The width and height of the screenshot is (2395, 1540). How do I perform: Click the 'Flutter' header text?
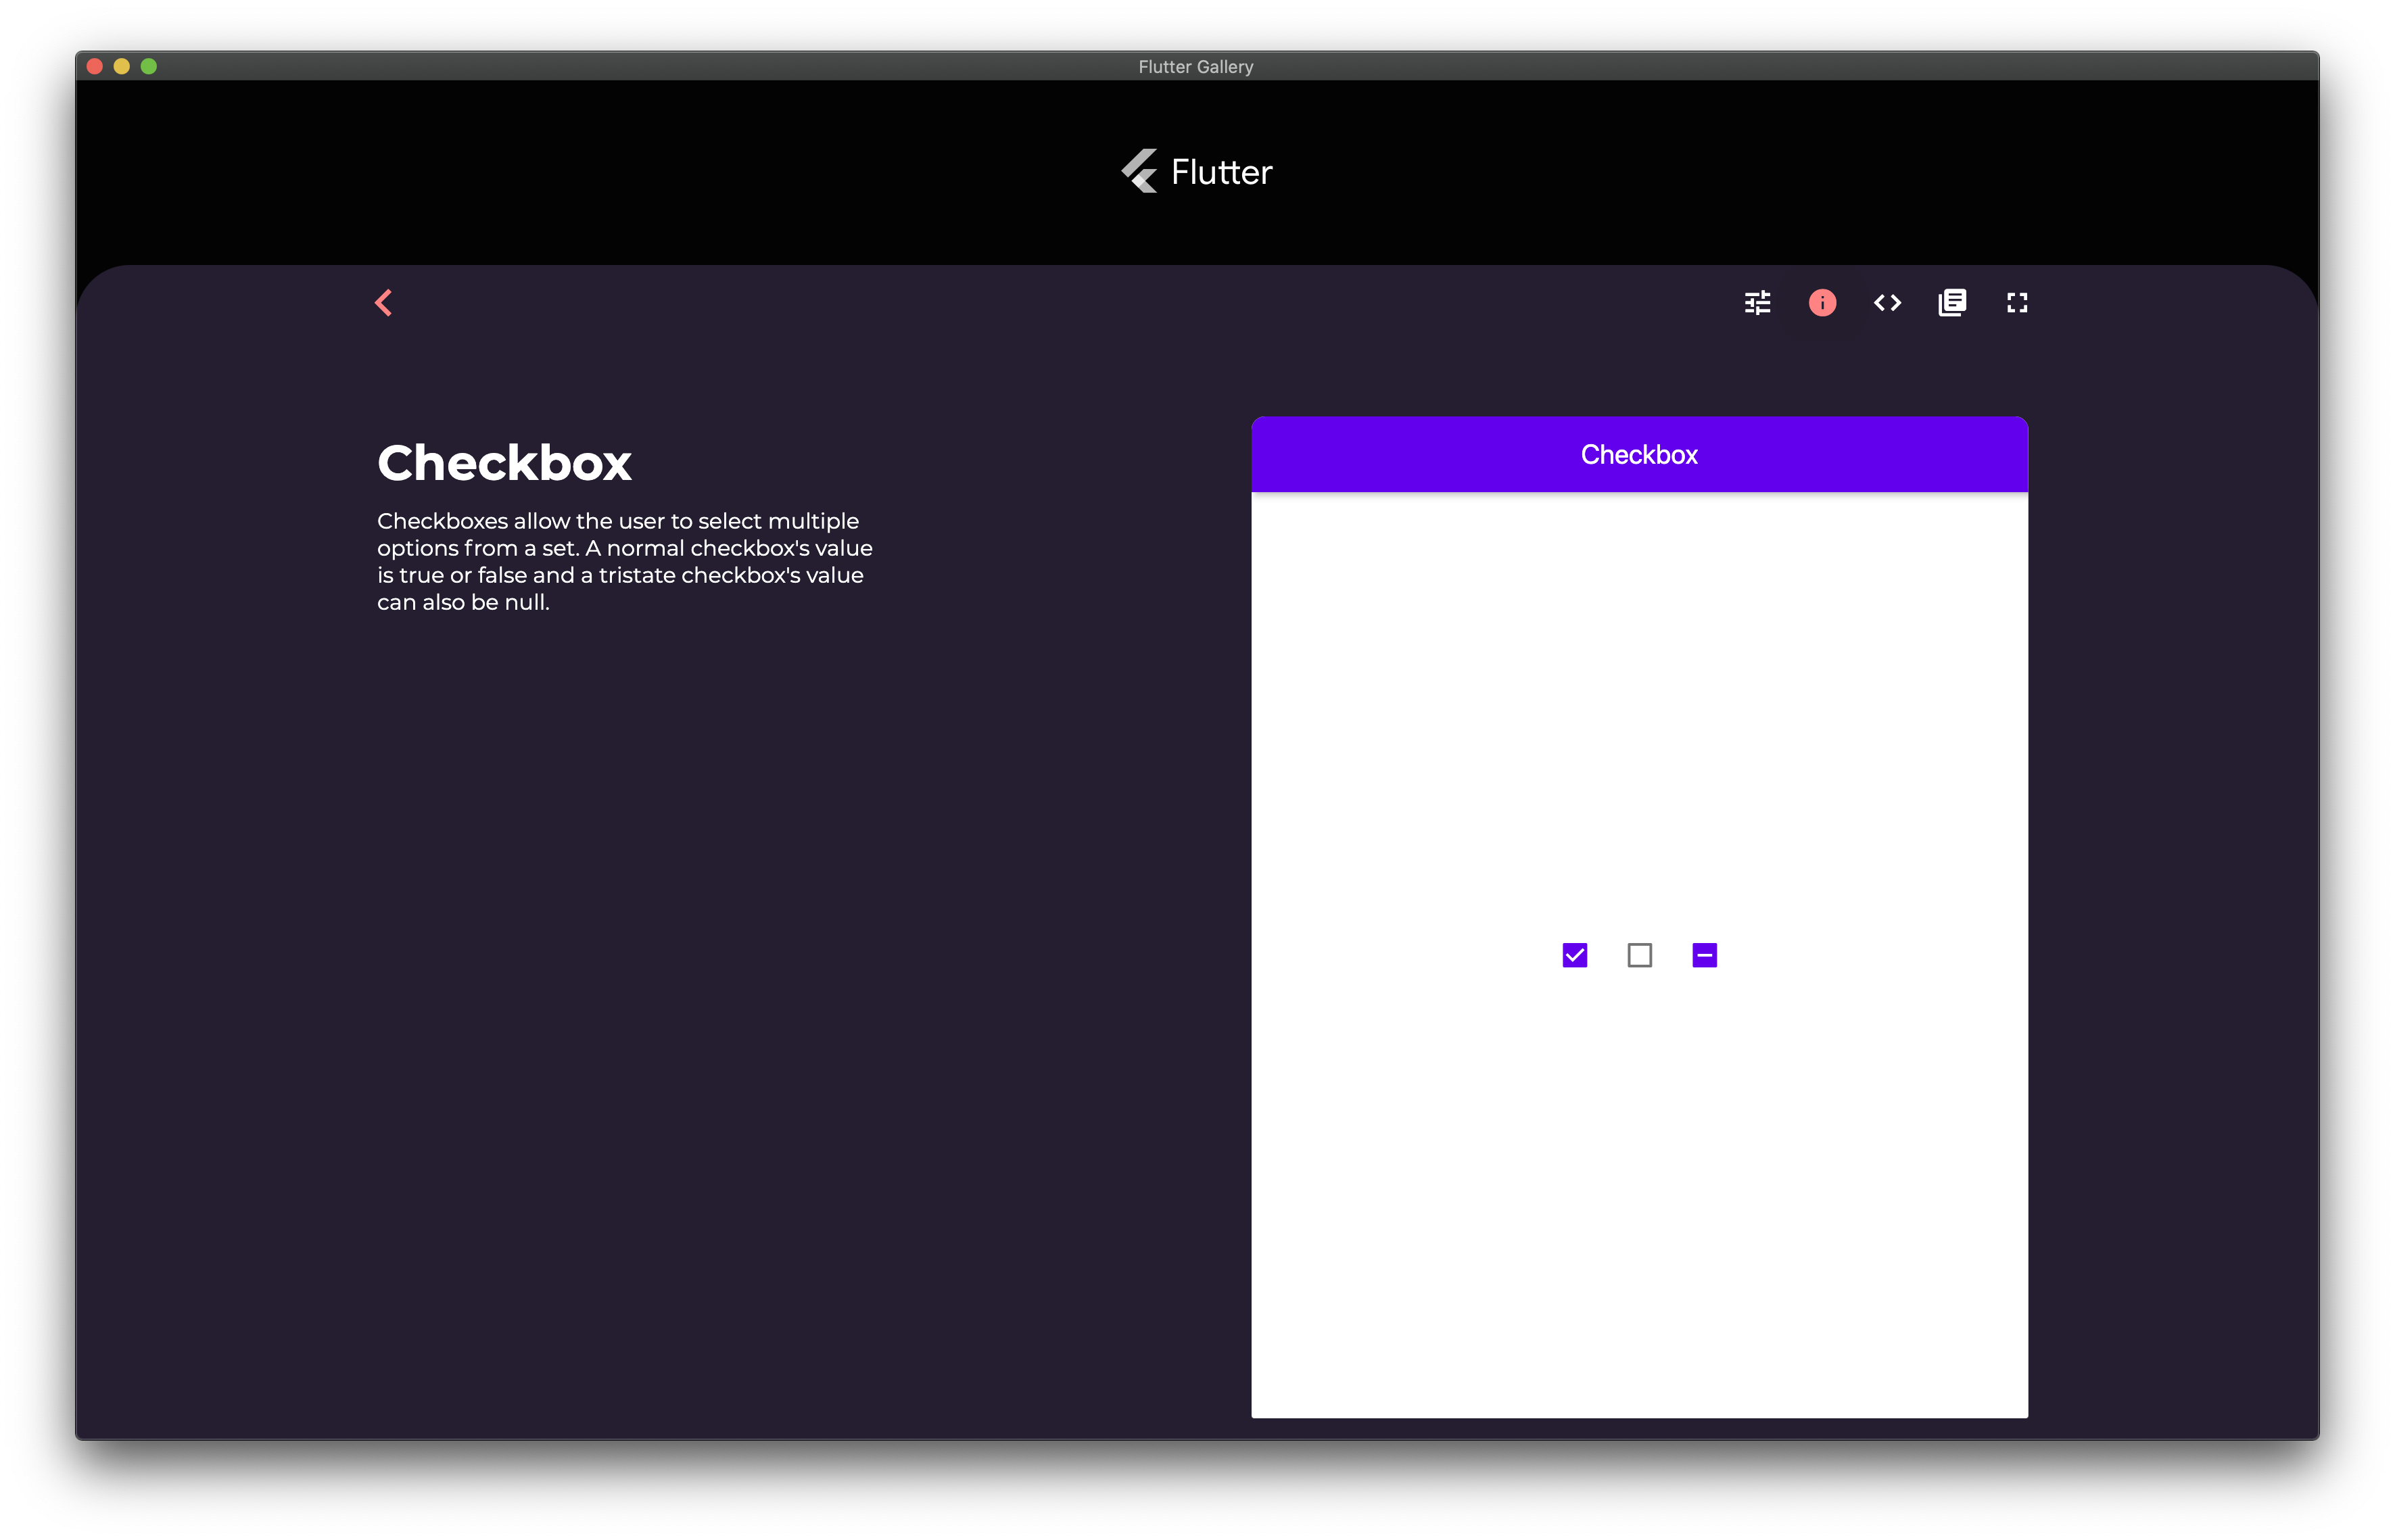1221,172
